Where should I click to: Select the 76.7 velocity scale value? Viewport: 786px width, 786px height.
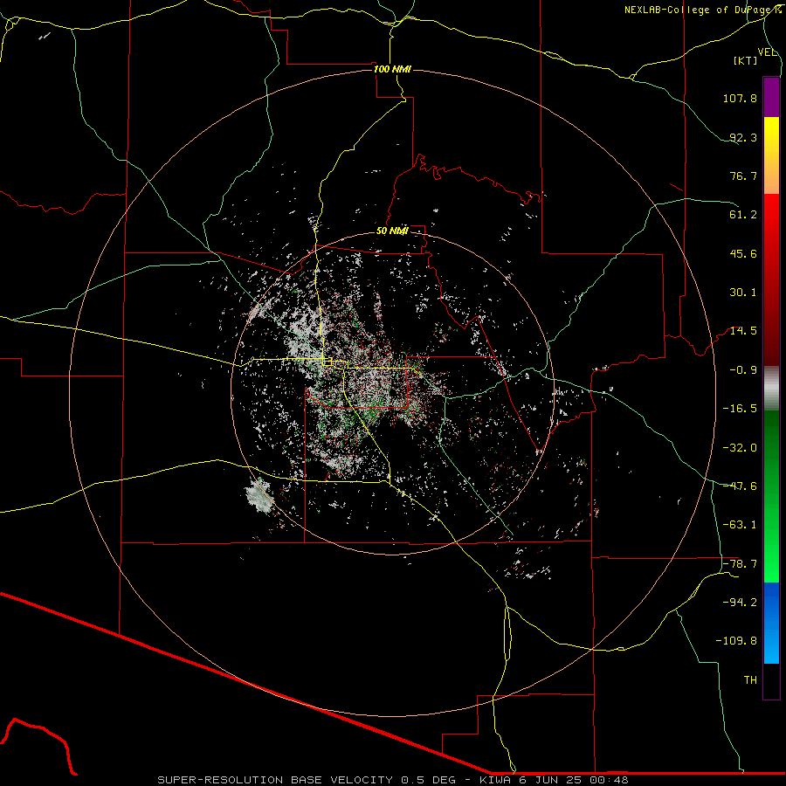743,176
